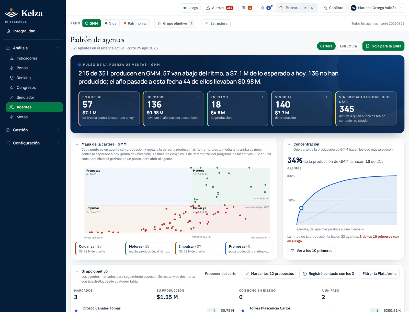
Task: Expand the Configuración sidebar section
Action: 33,143
